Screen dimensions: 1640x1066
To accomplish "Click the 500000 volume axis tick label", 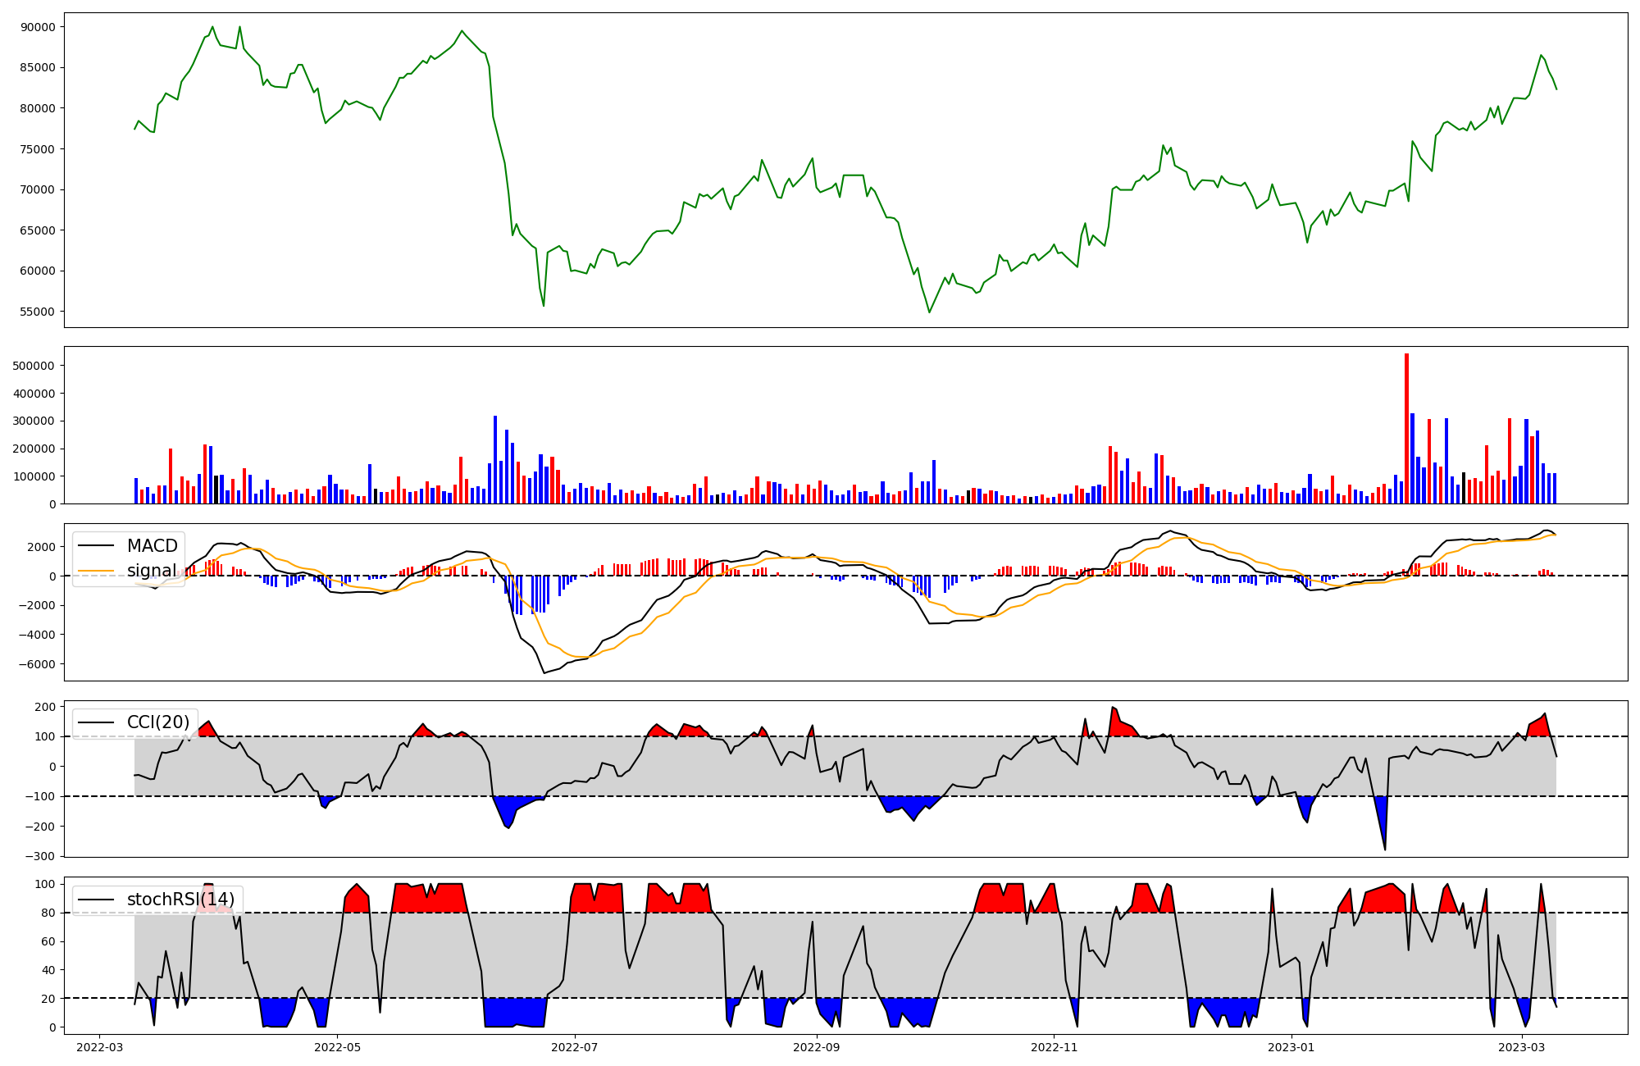I will point(34,366).
